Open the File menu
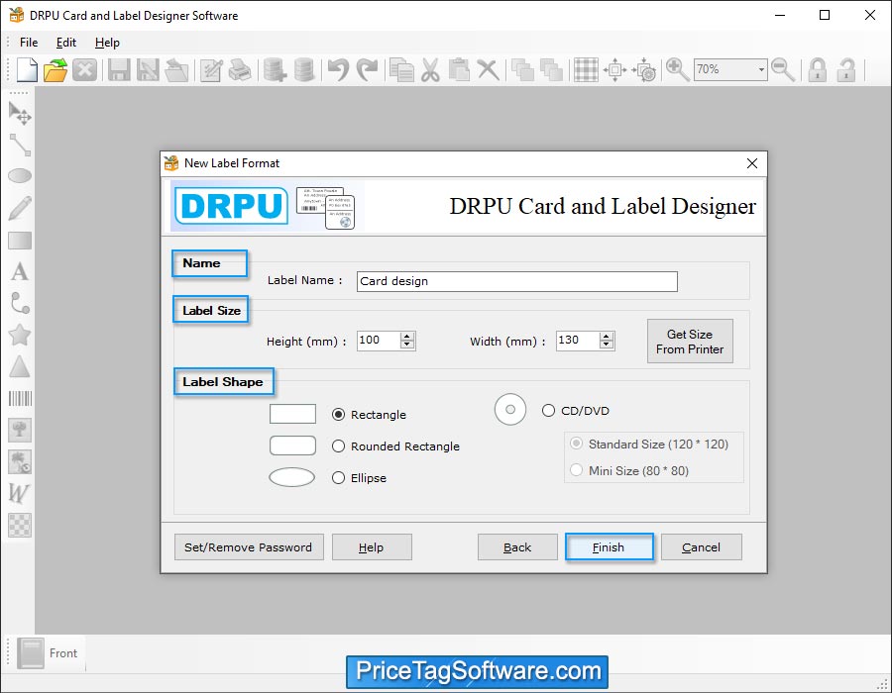The image size is (892, 693). point(29,43)
